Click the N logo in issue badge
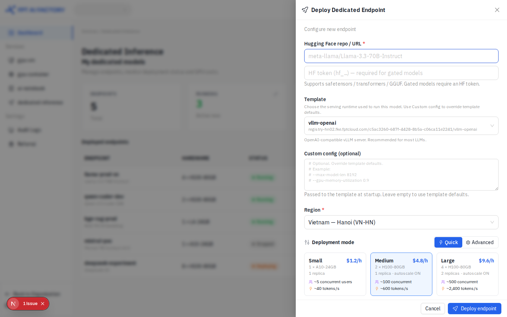This screenshot has width=507, height=317. click(x=13, y=304)
